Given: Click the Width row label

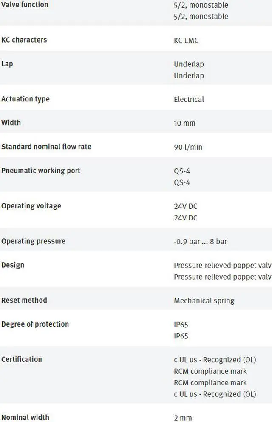Looking at the screenshot, I should (x=11, y=123).
